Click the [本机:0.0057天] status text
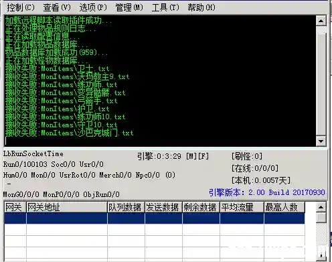Image resolution: width=332 pixels, height=262 pixels. (x=261, y=180)
